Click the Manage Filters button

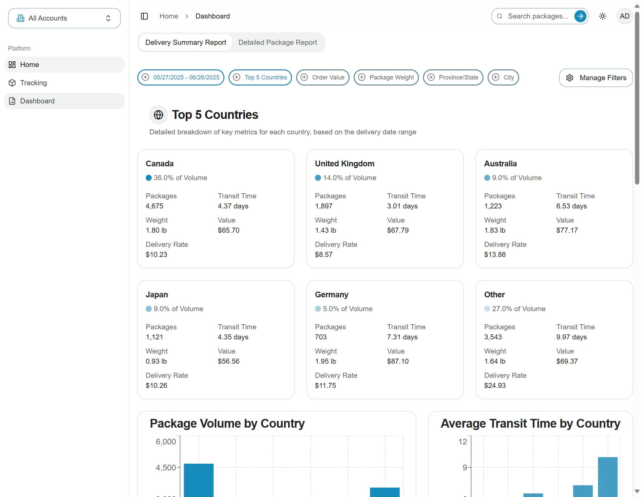point(596,78)
